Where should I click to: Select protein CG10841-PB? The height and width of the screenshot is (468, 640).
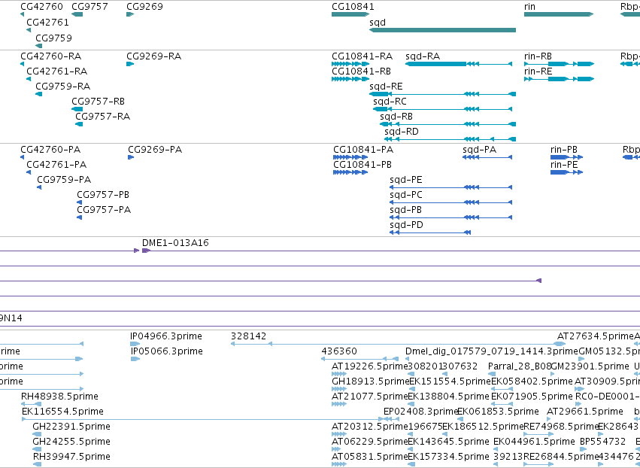point(362,165)
